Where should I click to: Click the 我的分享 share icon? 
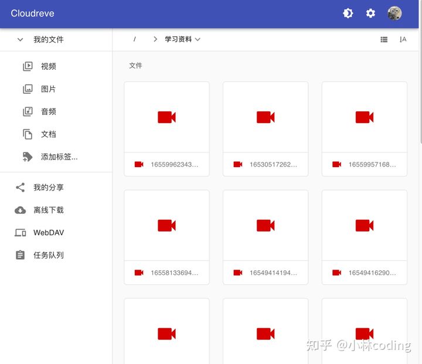(20, 188)
